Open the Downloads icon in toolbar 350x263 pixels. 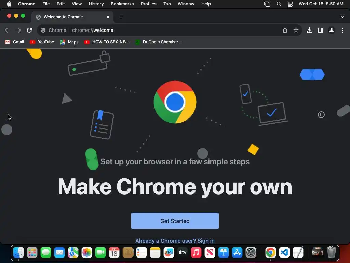point(310,30)
